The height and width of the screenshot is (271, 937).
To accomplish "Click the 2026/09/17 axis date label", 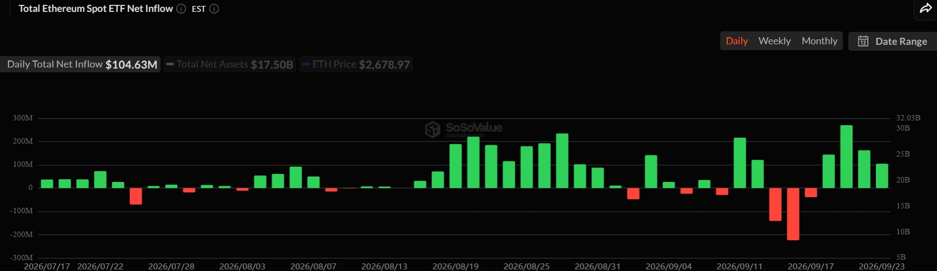I will click(810, 267).
